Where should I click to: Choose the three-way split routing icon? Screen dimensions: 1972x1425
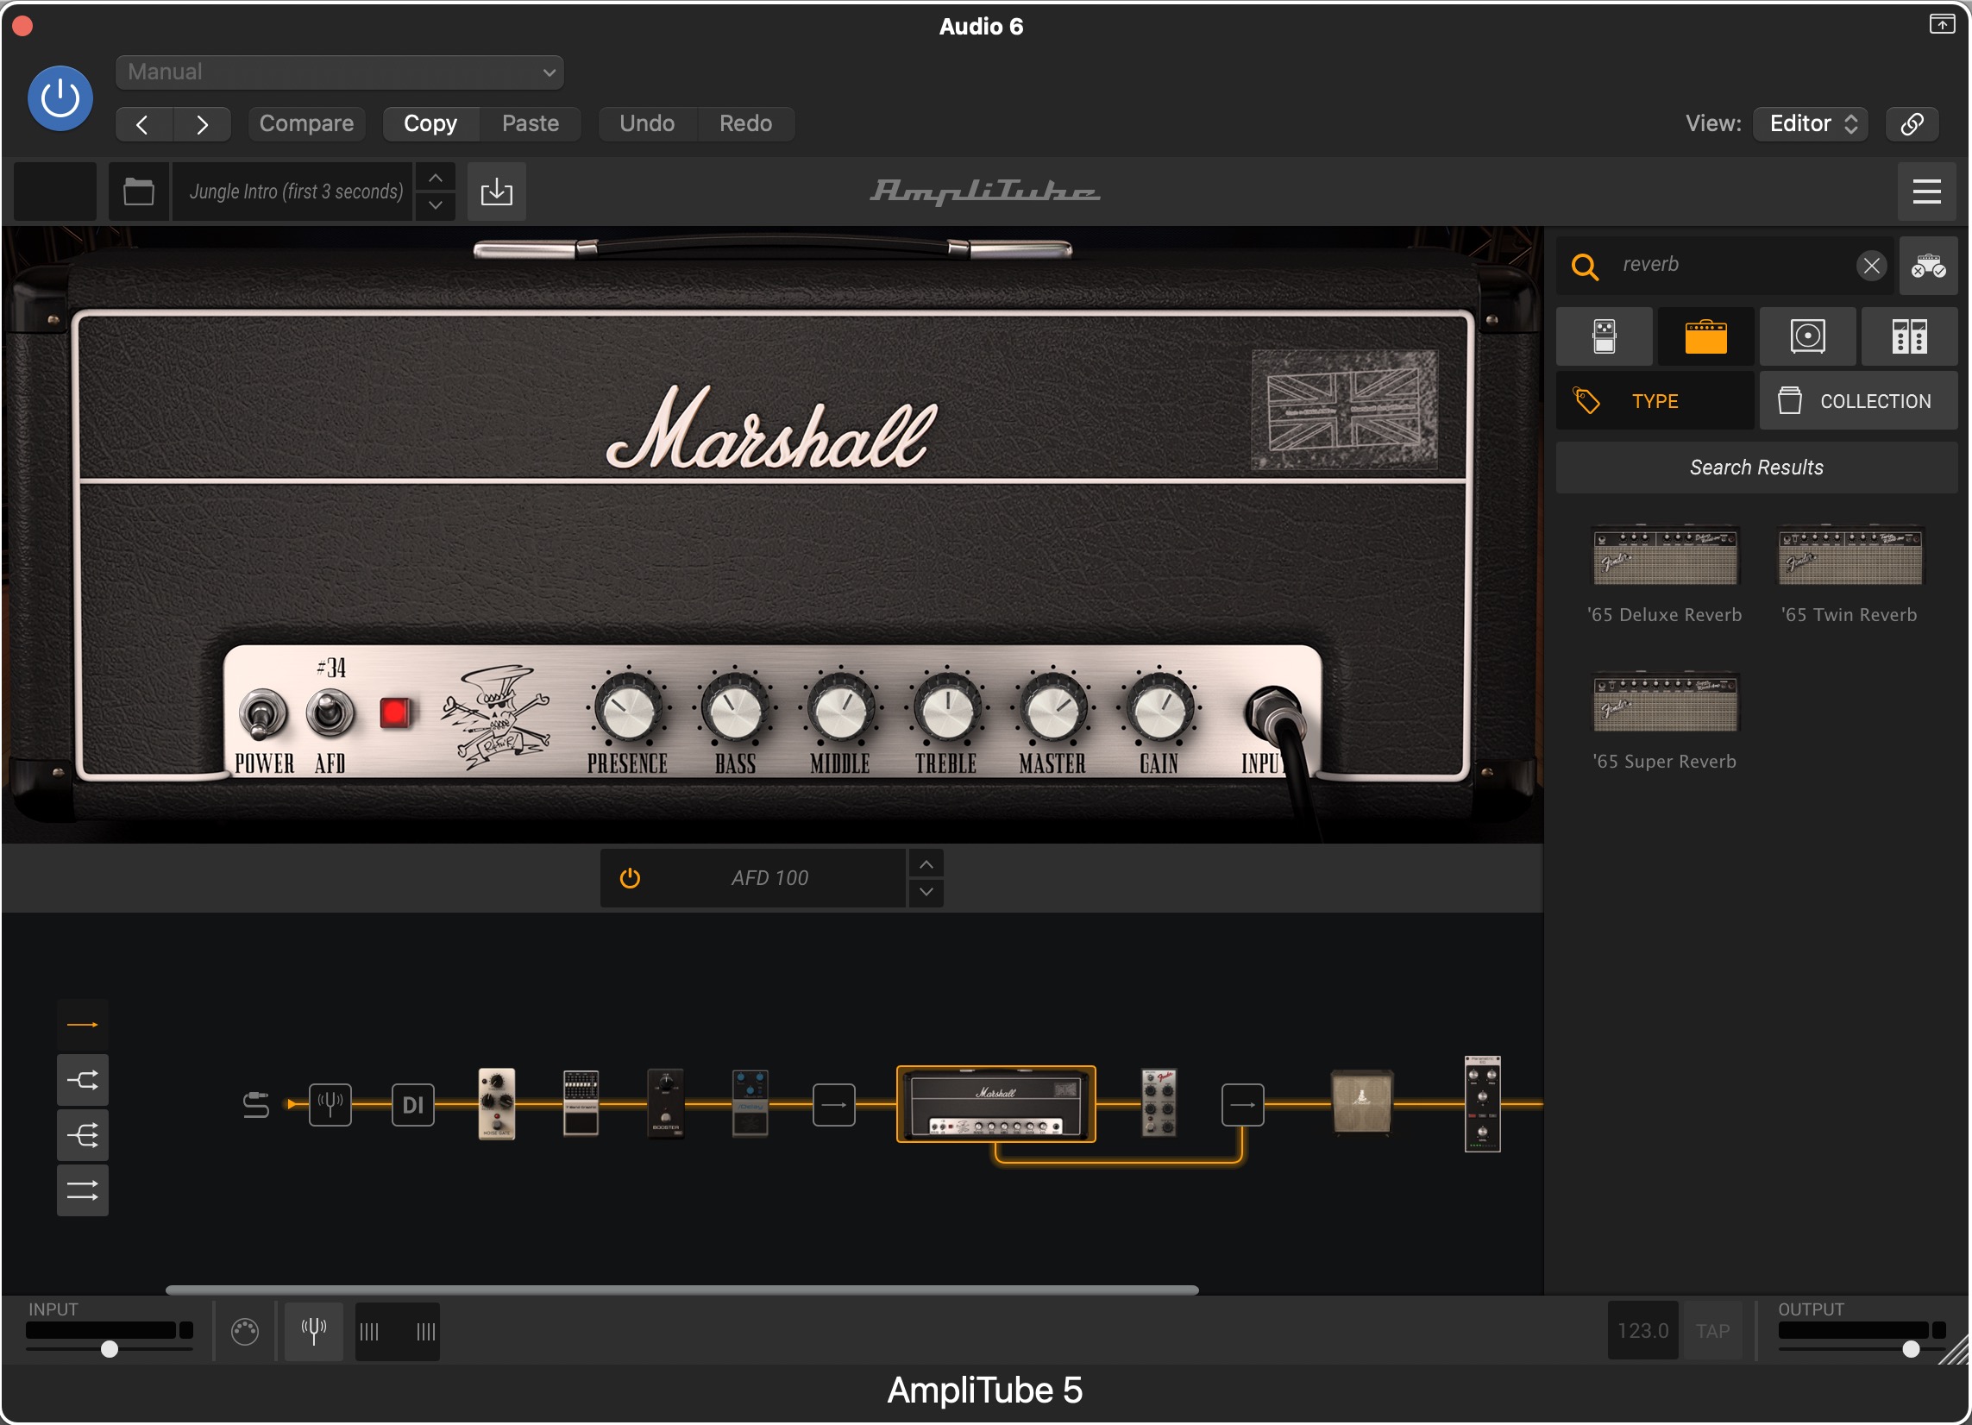point(83,1135)
